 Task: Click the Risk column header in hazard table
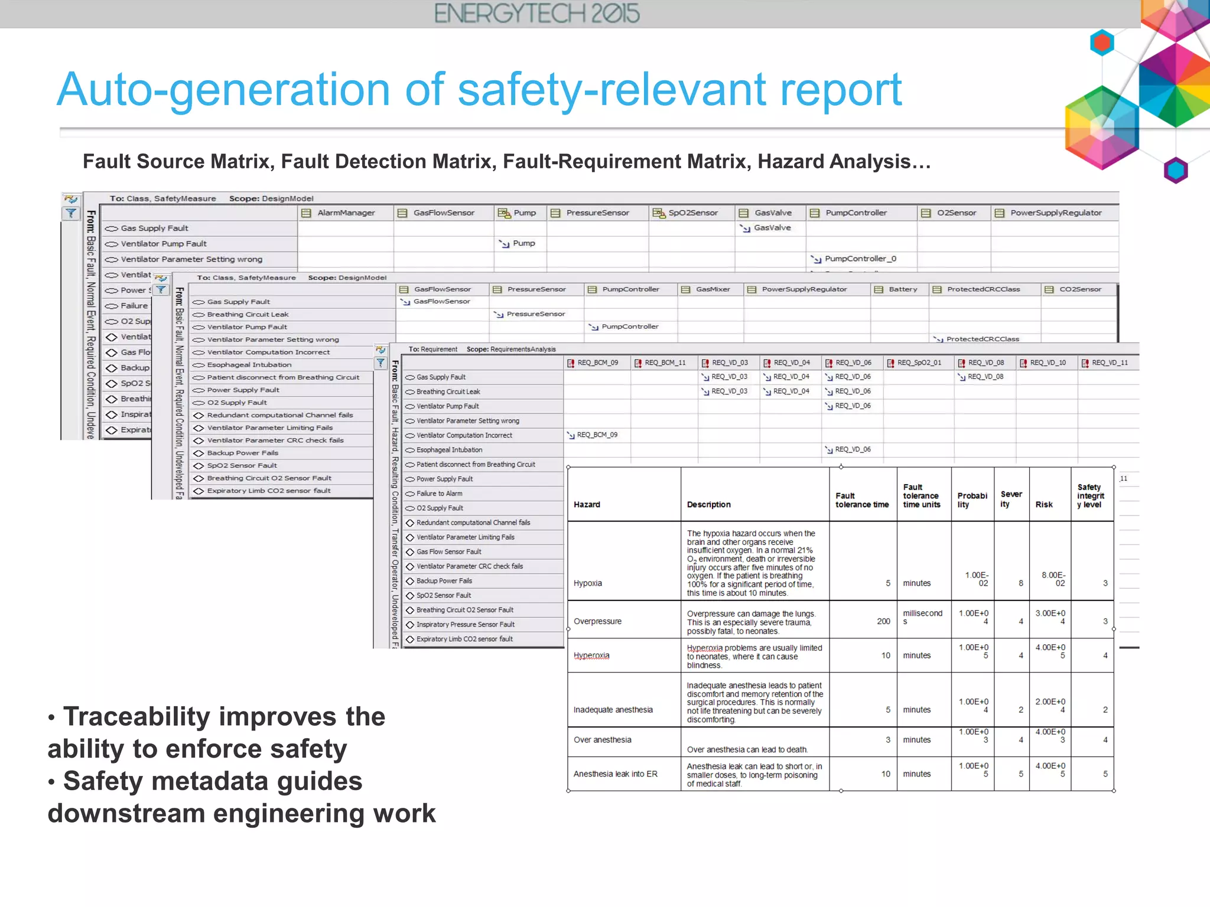pos(1050,494)
